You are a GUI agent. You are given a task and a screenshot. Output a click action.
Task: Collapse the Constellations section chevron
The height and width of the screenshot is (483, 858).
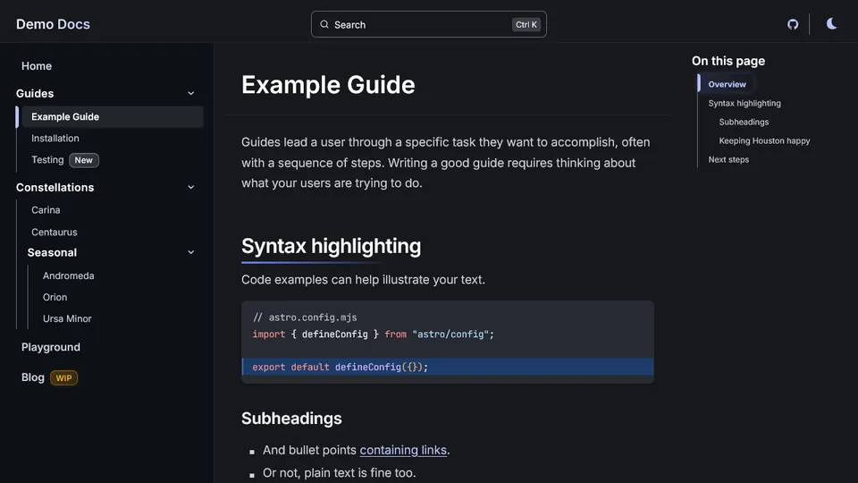(190, 188)
